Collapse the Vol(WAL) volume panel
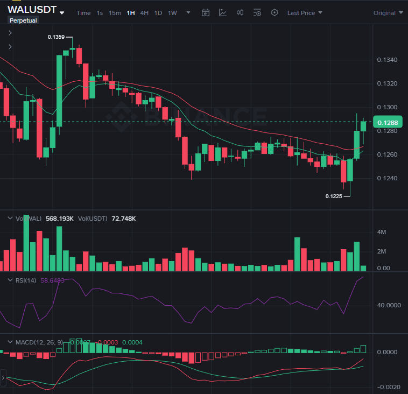The image size is (408, 394). [10, 218]
